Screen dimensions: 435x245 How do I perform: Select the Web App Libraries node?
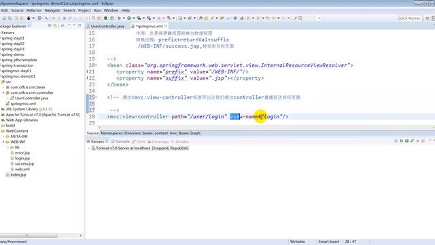pyautogui.click(x=22, y=120)
